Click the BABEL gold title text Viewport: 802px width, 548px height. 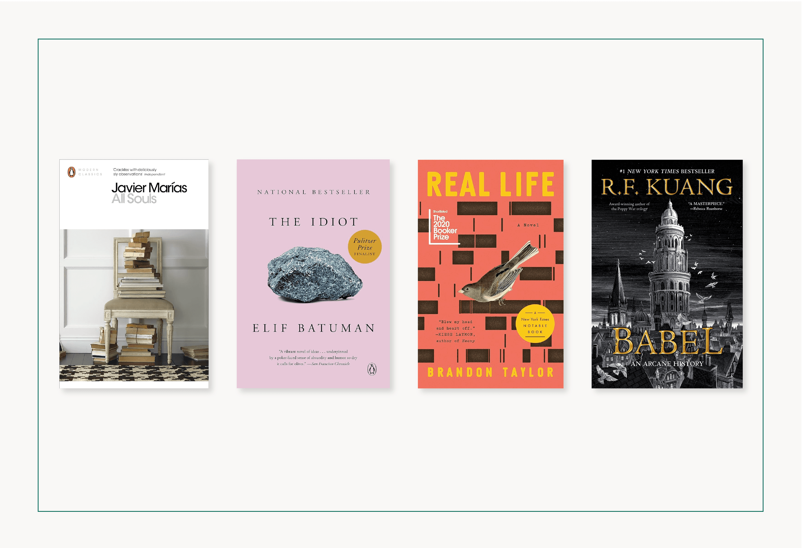pos(667,341)
